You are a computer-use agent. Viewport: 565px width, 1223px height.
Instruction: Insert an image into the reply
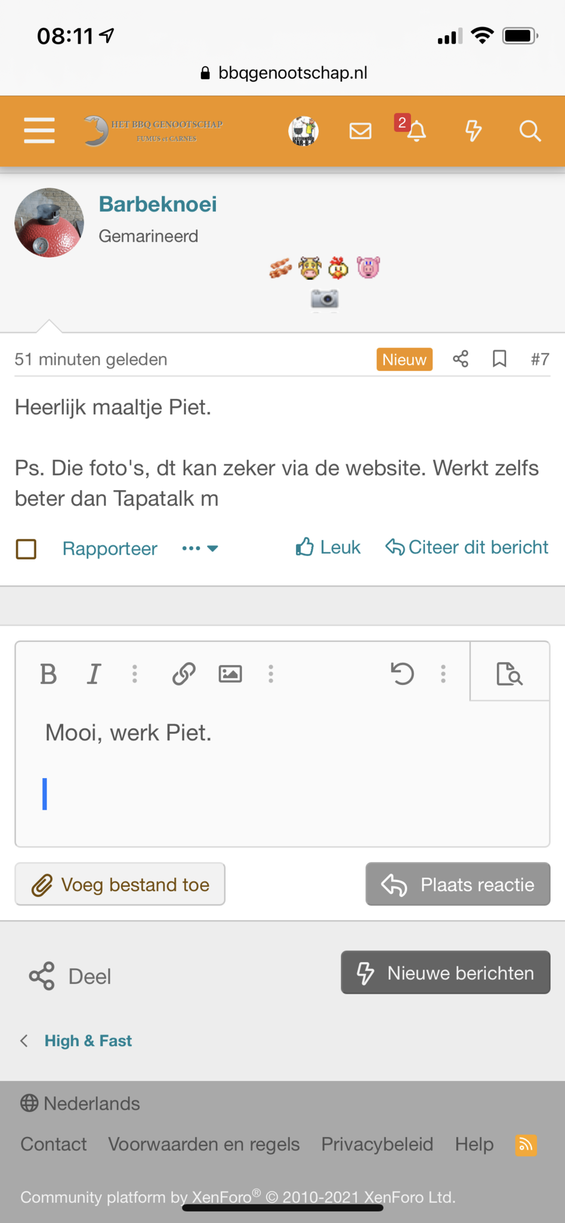(x=230, y=674)
